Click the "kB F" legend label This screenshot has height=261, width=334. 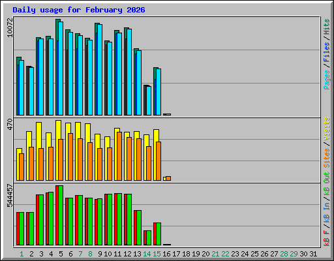tap(327, 238)
